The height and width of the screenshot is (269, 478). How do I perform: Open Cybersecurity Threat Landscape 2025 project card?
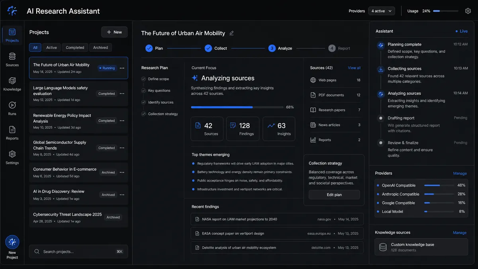coord(78,217)
